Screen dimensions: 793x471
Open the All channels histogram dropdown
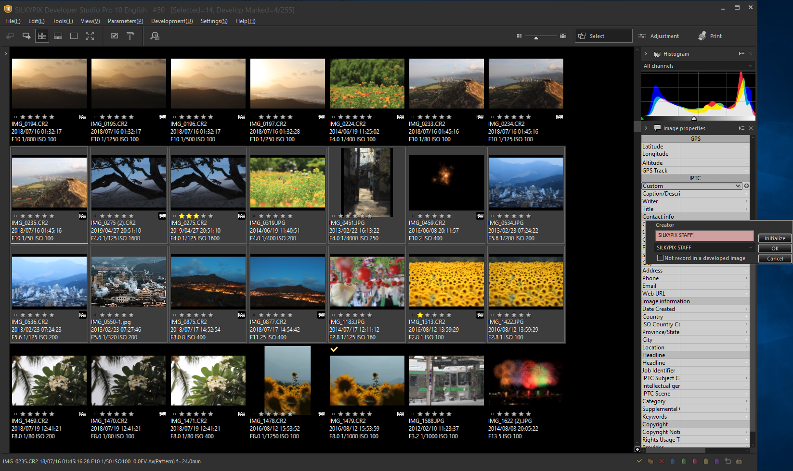698,66
